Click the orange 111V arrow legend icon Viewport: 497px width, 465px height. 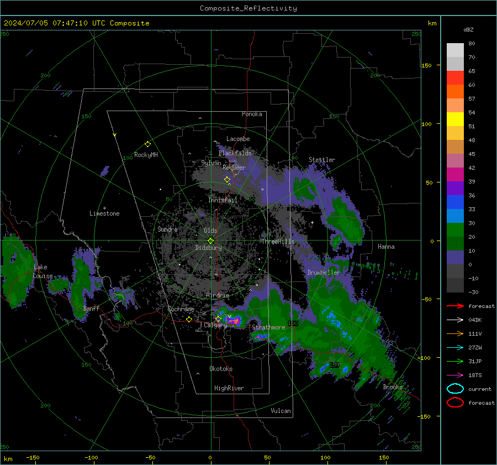[x=455, y=333]
